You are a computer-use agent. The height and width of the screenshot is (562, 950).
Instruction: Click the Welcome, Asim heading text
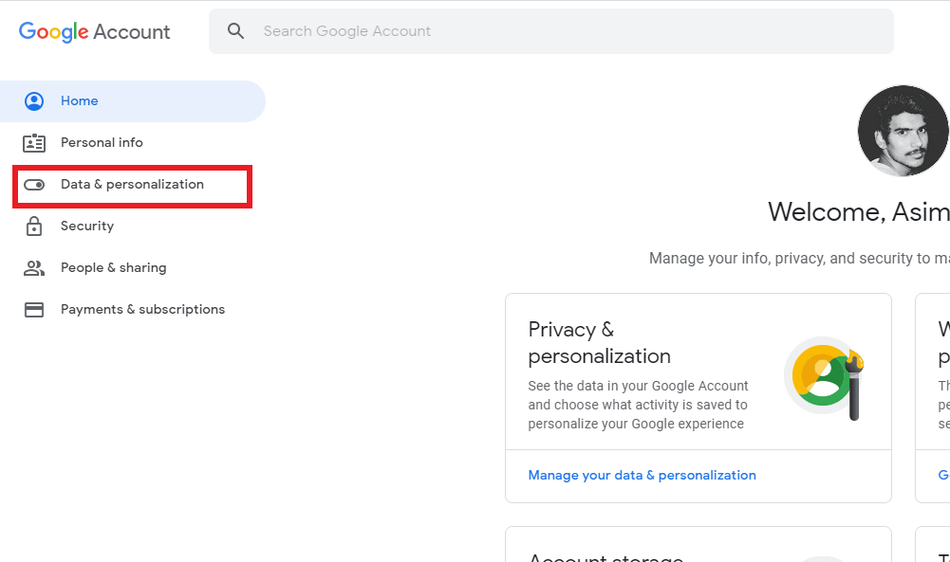(859, 211)
